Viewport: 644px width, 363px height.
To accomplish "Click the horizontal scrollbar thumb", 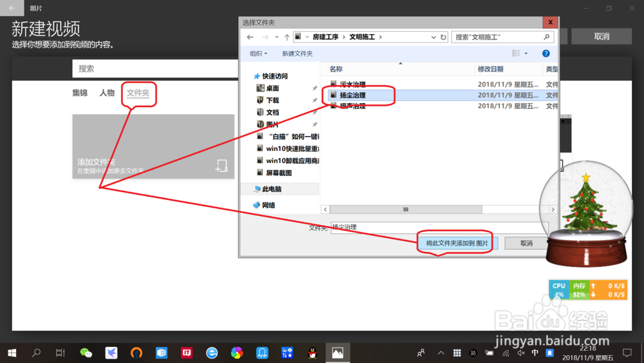I will click(406, 210).
